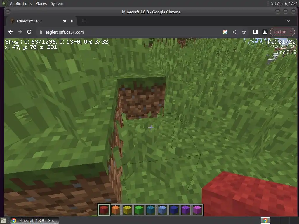Screen dimensions: 299x224
Task: Select the green wool hotbar slot
Action: click(x=139, y=210)
